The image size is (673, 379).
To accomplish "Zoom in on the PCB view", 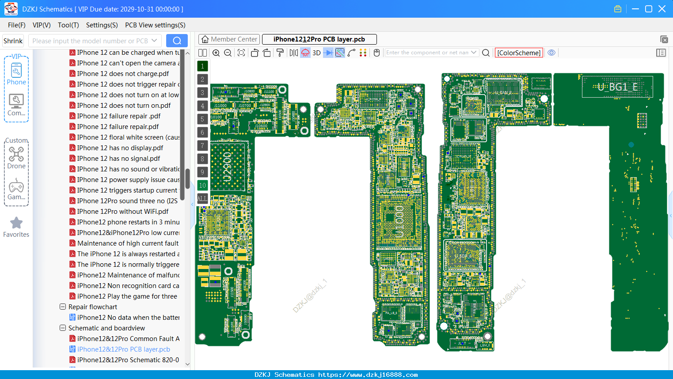I will click(216, 53).
